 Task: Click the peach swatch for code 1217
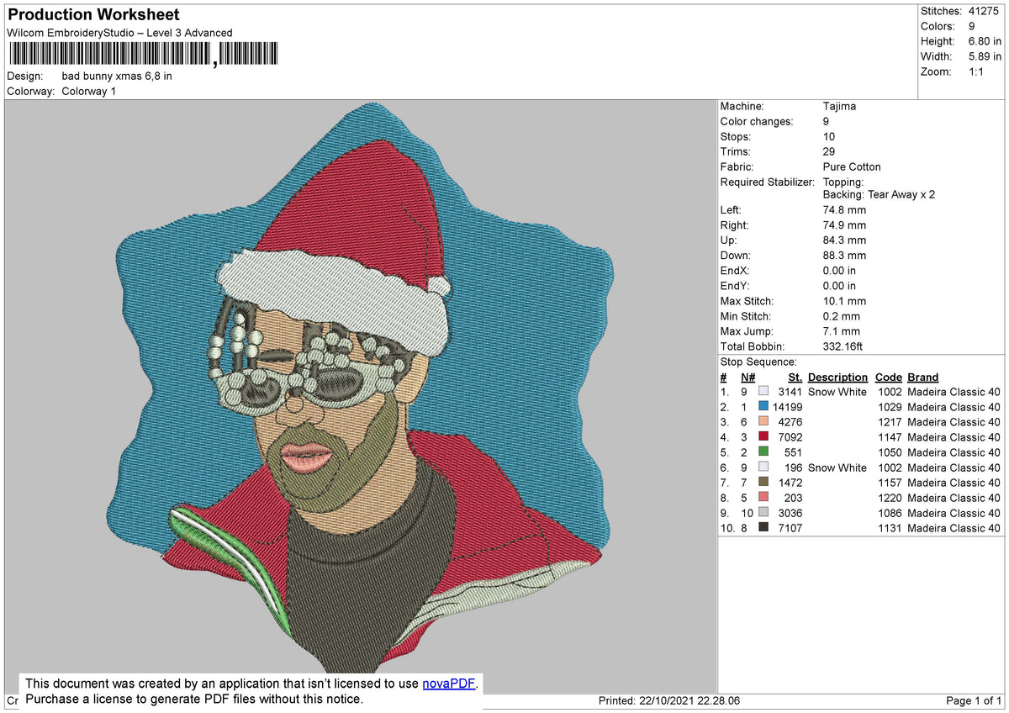(763, 422)
